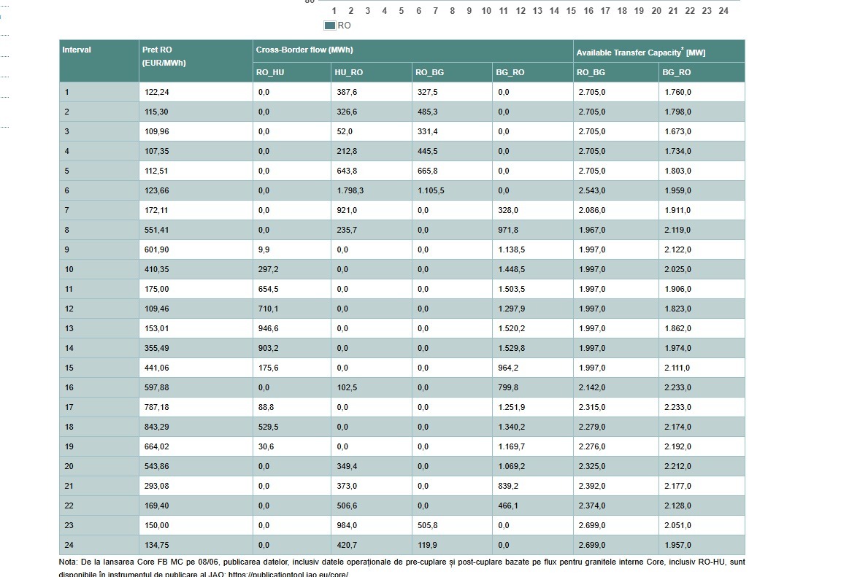The width and height of the screenshot is (841, 577).
Task: Click the 1.798,3 HU_RO value
Action: pos(350,190)
